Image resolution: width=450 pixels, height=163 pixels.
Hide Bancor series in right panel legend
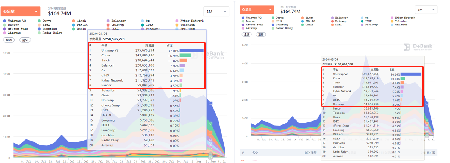coord(249,21)
